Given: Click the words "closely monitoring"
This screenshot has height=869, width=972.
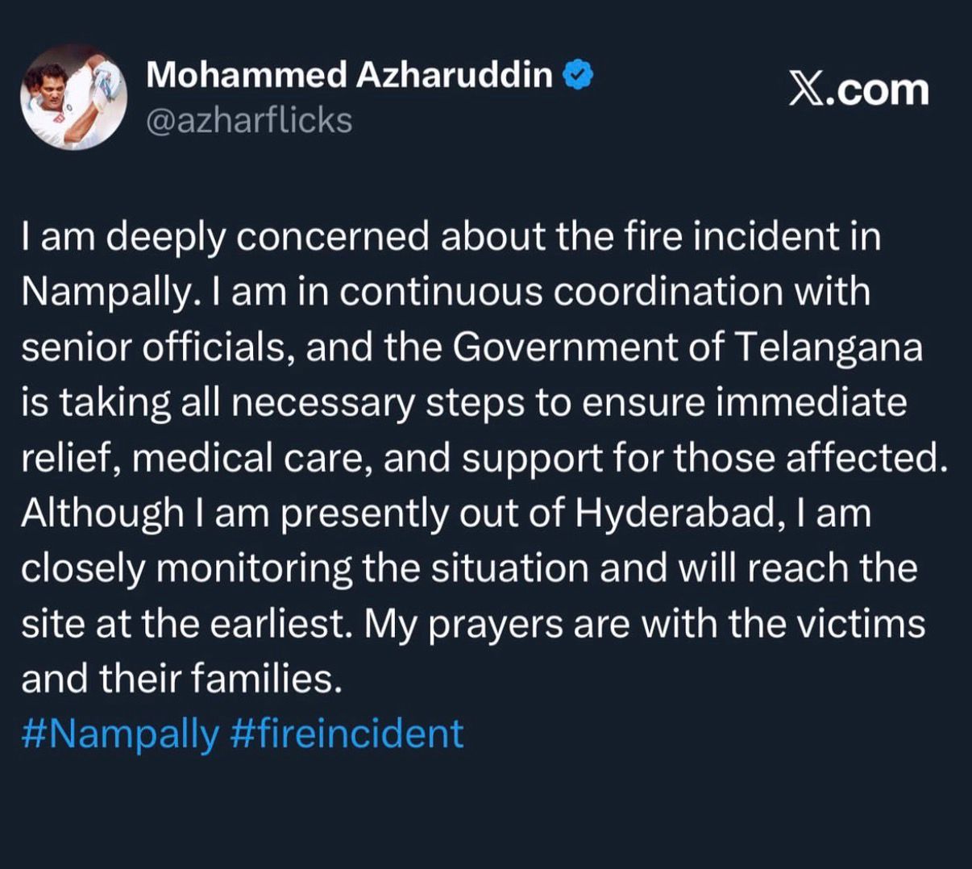Looking at the screenshot, I should click(185, 568).
